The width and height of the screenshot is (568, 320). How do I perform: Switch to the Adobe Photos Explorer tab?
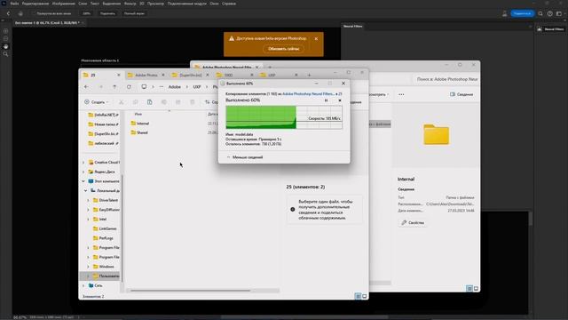(x=146, y=75)
